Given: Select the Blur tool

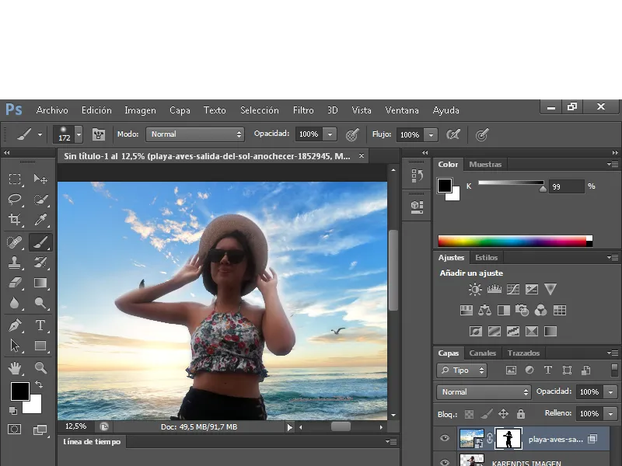Looking at the screenshot, I should [15, 303].
